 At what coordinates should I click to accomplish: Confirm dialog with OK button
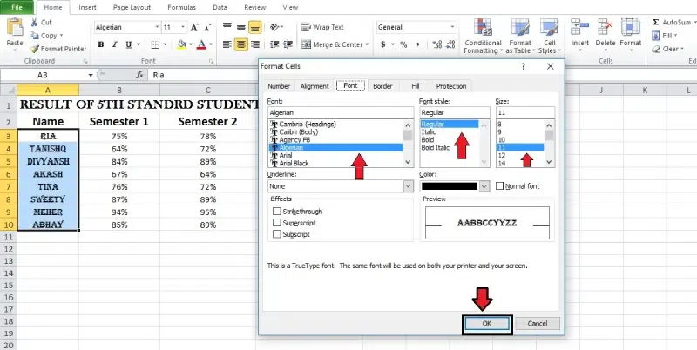(487, 324)
